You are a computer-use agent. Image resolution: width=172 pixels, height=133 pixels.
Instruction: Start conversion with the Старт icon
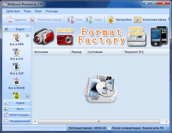pos(89,20)
